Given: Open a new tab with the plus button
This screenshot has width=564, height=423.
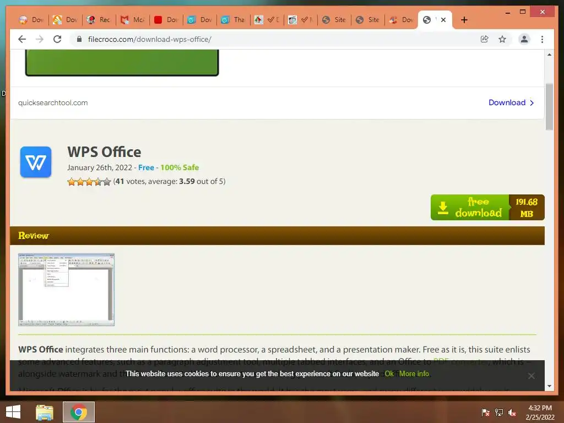Looking at the screenshot, I should point(464,20).
